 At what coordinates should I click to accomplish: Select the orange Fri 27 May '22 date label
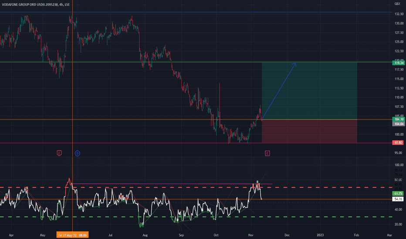72,235
